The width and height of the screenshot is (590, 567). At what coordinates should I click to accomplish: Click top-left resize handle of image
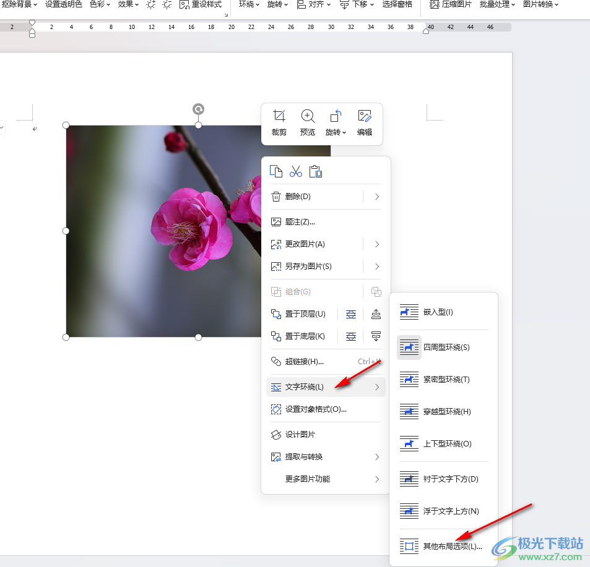(66, 125)
